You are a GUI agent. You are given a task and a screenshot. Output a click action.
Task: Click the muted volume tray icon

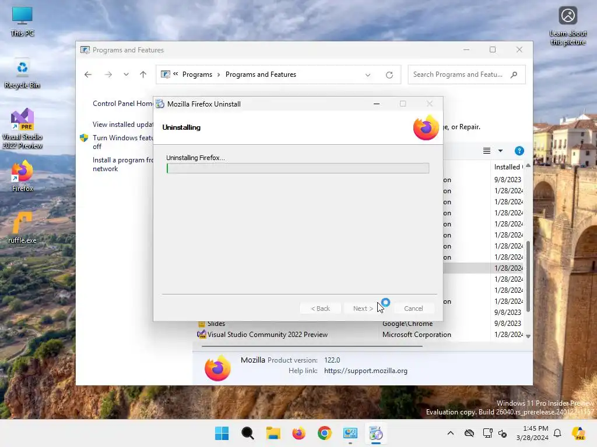click(x=503, y=433)
